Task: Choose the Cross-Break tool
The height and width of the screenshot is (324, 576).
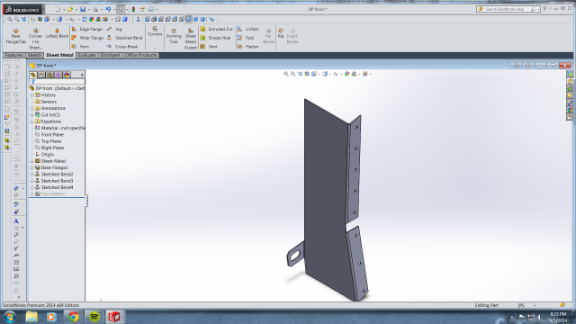Action: [122, 47]
